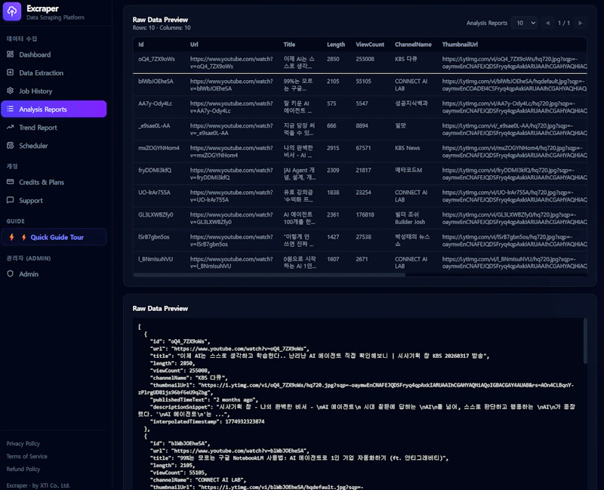This screenshot has height=490, width=604.
Task: Open the Privacy Policy link
Action: pyautogui.click(x=23, y=443)
